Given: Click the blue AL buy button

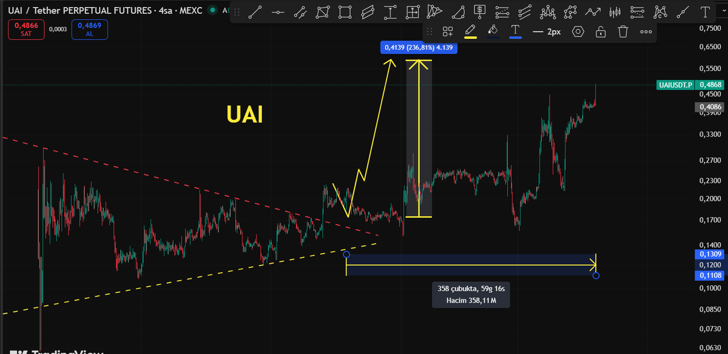Looking at the screenshot, I should [89, 30].
